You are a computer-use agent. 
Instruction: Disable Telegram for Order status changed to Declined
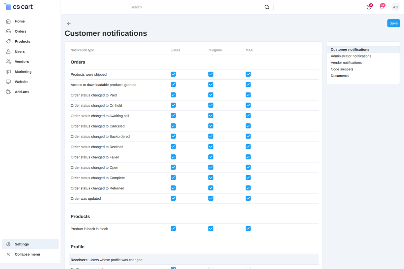pos(211,147)
